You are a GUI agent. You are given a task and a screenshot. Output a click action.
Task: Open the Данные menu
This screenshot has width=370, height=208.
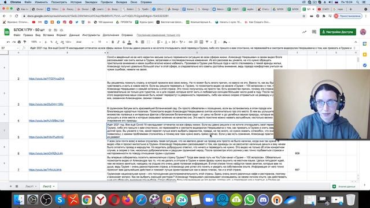coord(75,35)
